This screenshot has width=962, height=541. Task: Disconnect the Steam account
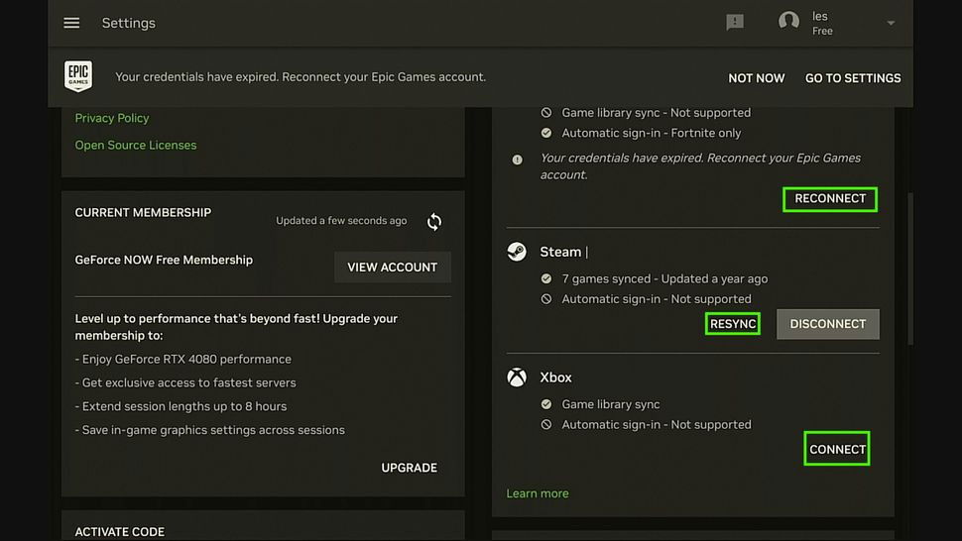[x=828, y=324]
